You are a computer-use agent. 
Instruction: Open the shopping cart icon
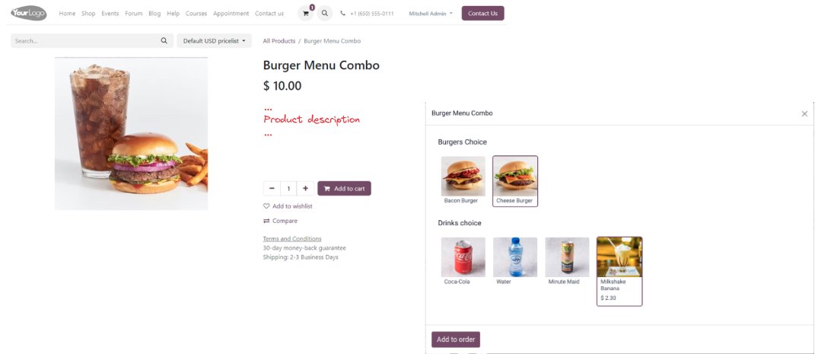[x=305, y=14]
